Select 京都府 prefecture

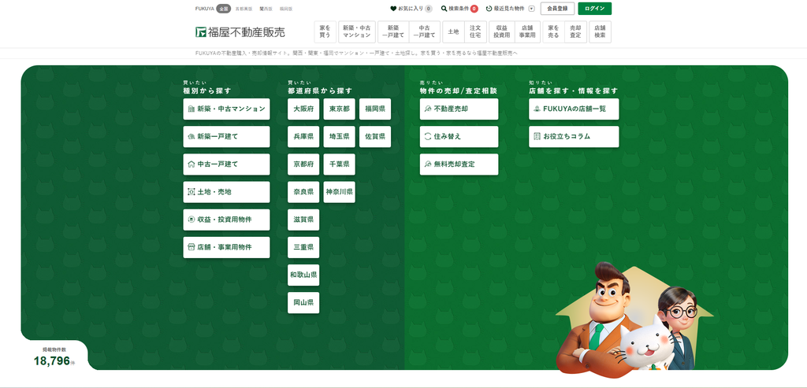pyautogui.click(x=303, y=164)
